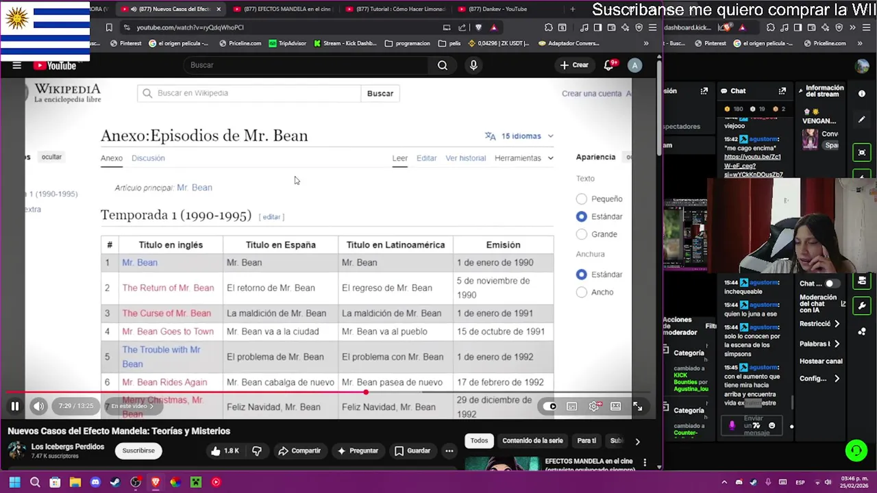Open the YouTube account avatar menu
Image resolution: width=877 pixels, height=493 pixels.
point(635,65)
